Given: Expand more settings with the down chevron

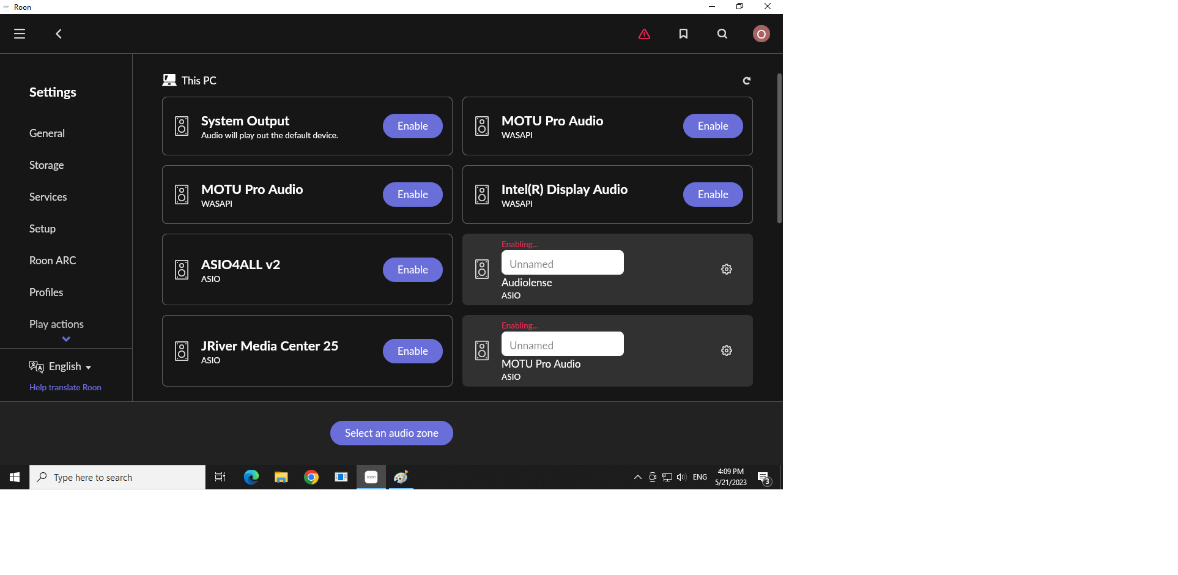Looking at the screenshot, I should [66, 339].
